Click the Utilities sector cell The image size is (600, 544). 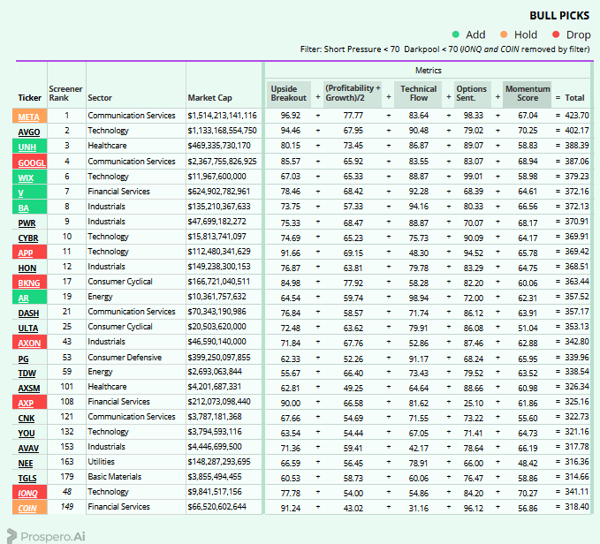point(101,461)
